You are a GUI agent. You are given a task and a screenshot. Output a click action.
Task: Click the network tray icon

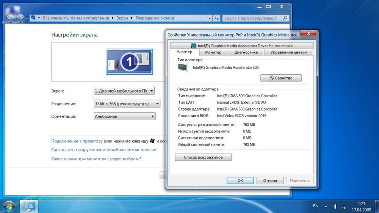click(343, 207)
